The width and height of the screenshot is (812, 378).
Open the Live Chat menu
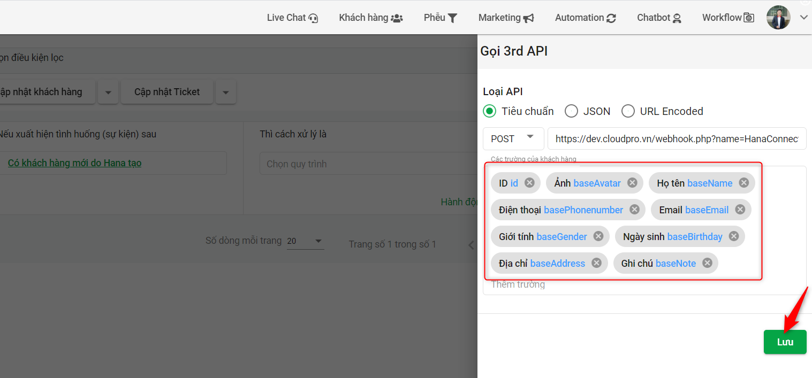[293, 18]
